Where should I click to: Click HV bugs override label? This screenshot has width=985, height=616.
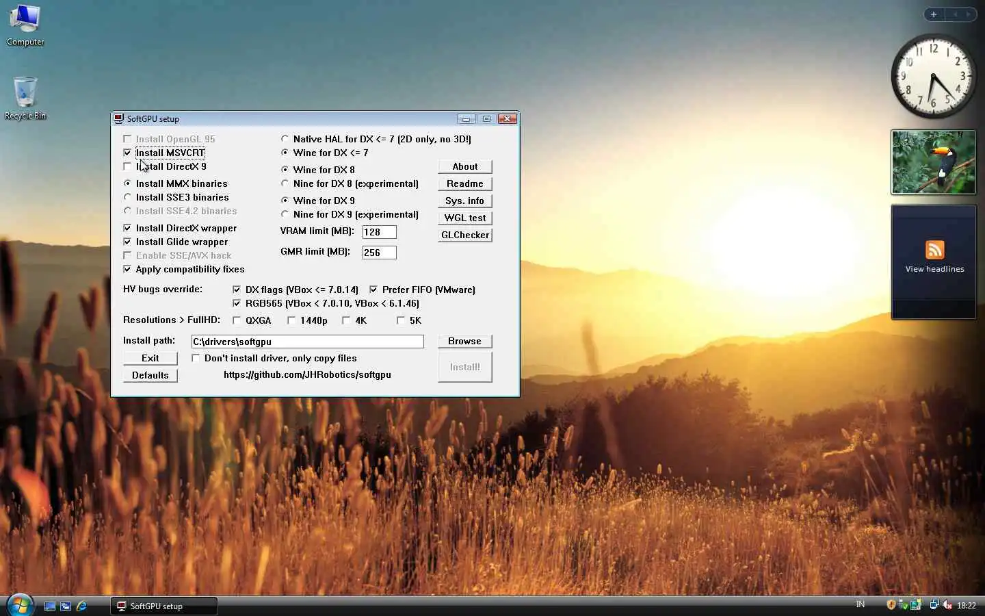coord(163,289)
